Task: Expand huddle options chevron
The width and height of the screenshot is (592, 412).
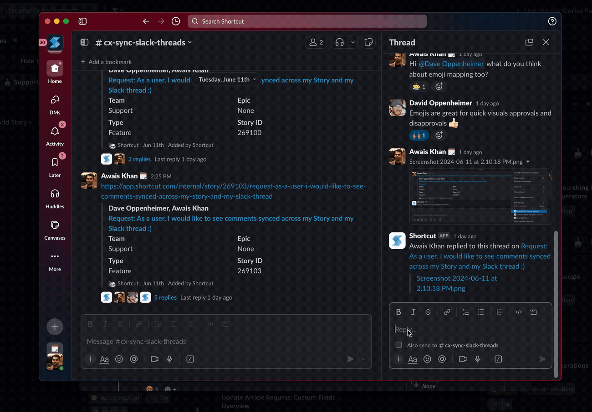Action: click(x=353, y=42)
